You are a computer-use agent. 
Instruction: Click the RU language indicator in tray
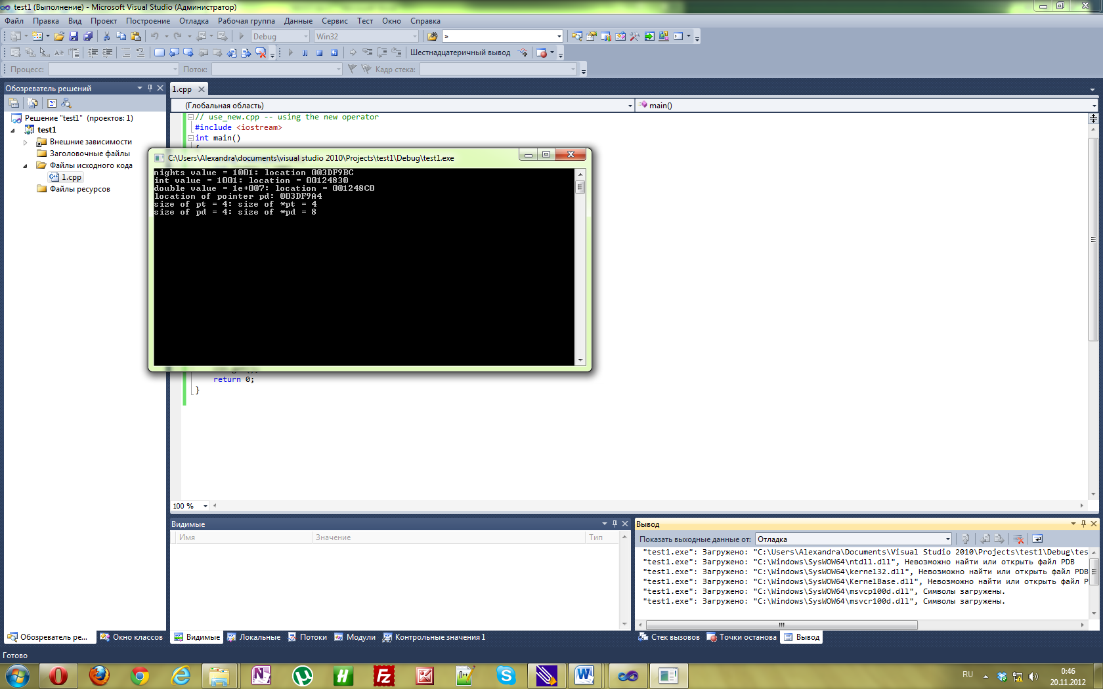coord(968,675)
